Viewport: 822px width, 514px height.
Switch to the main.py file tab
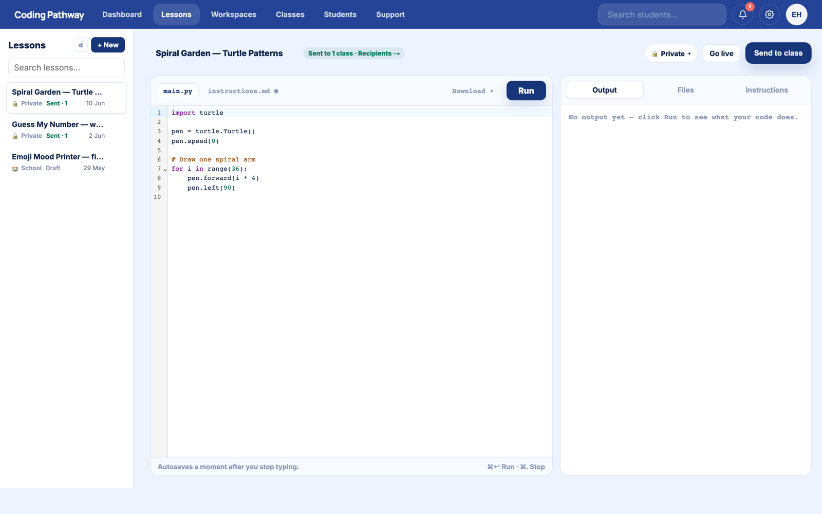178,91
